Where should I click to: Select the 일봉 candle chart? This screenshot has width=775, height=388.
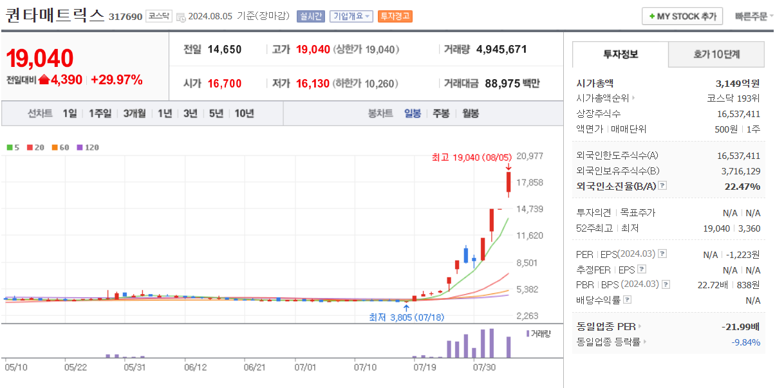tap(413, 113)
